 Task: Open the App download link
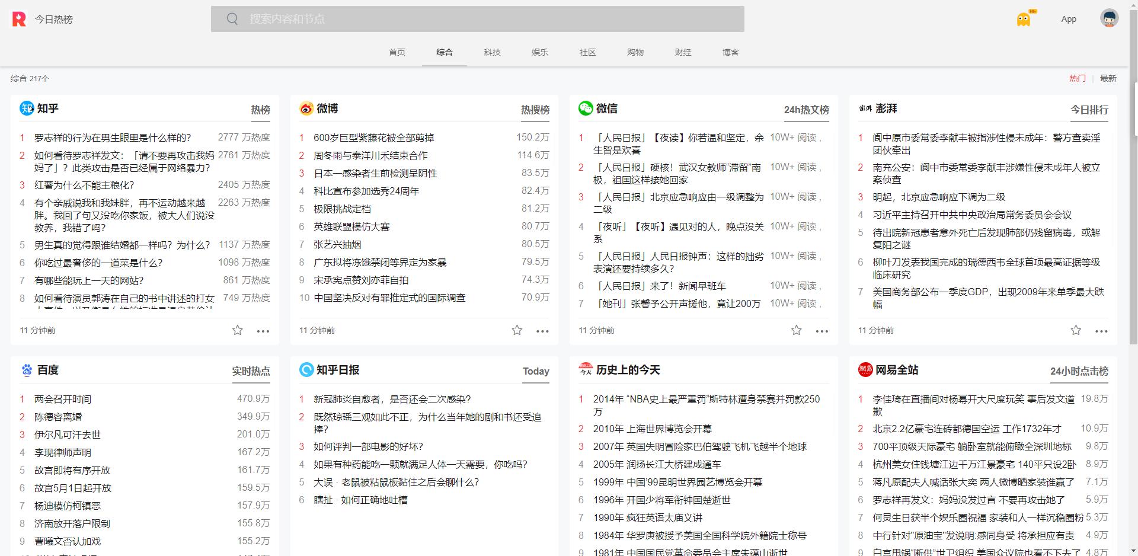coord(1069,18)
